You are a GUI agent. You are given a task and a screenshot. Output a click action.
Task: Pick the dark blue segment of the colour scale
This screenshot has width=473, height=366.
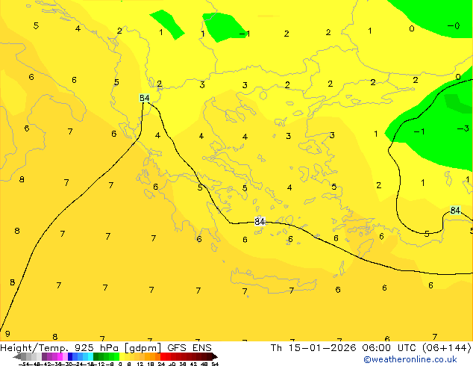click(x=70, y=356)
